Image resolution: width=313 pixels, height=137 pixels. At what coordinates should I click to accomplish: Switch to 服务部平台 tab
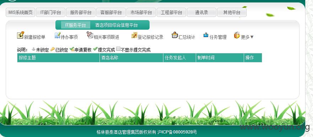pyautogui.click(x=81, y=12)
